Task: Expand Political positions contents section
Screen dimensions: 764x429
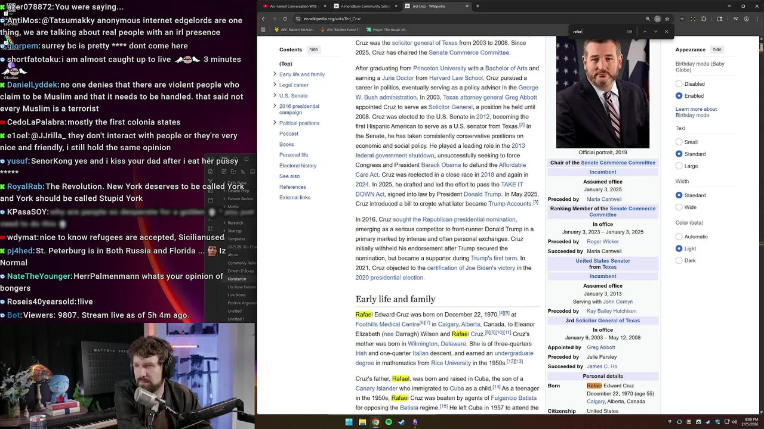Action: coord(275,123)
